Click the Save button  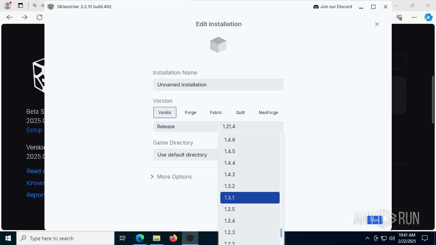point(375,220)
